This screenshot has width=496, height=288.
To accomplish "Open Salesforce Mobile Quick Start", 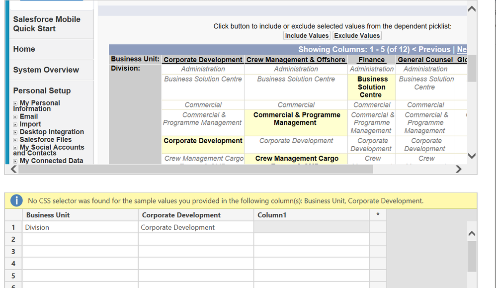I will coord(47,24).
